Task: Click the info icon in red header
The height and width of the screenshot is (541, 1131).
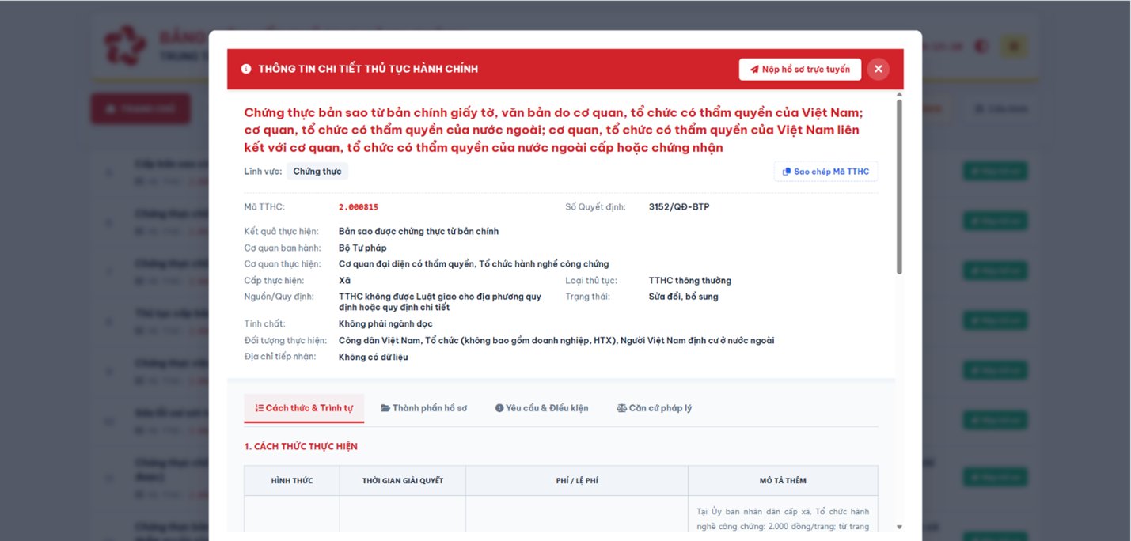Action: (x=246, y=69)
